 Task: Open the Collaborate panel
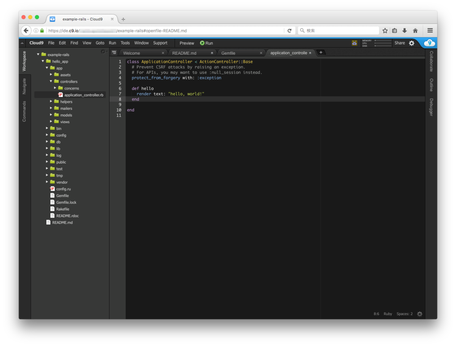pos(431,61)
